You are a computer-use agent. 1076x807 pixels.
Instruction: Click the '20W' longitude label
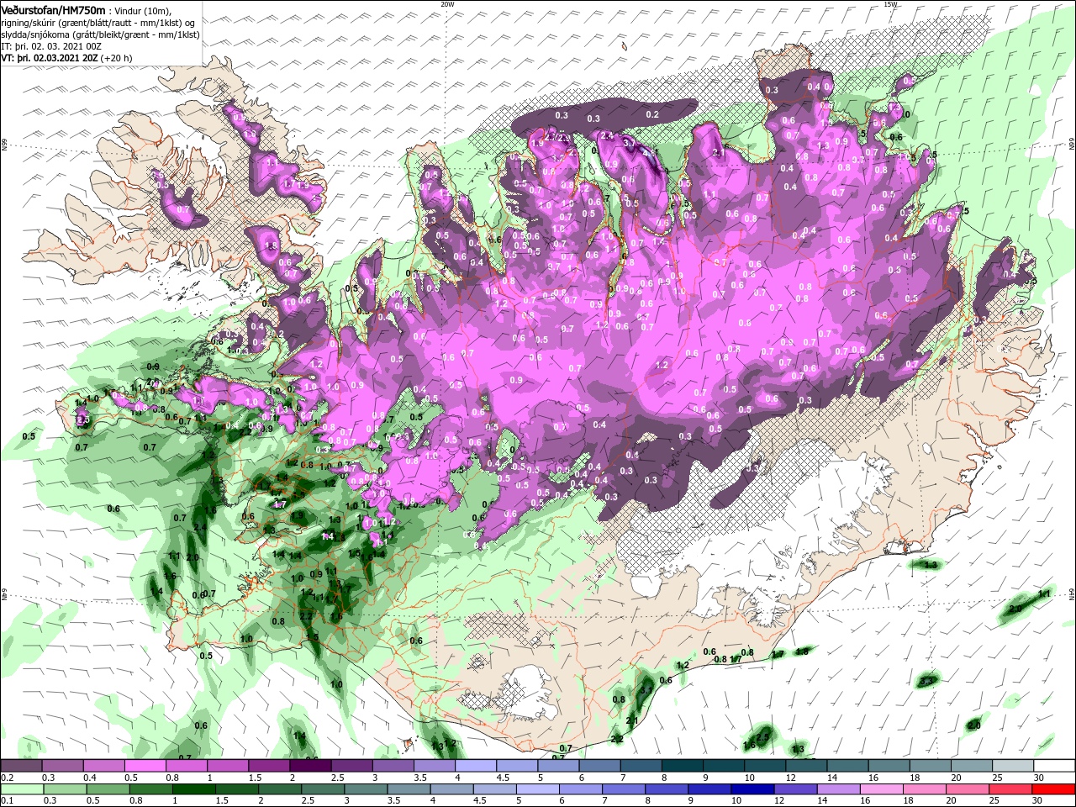coord(447,4)
